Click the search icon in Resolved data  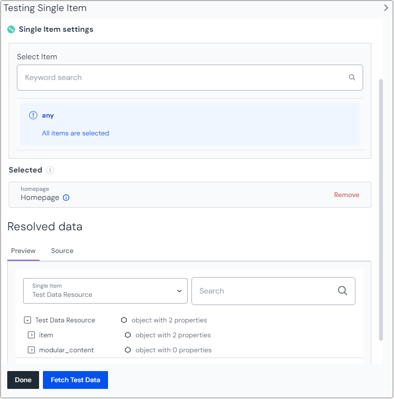(x=342, y=291)
